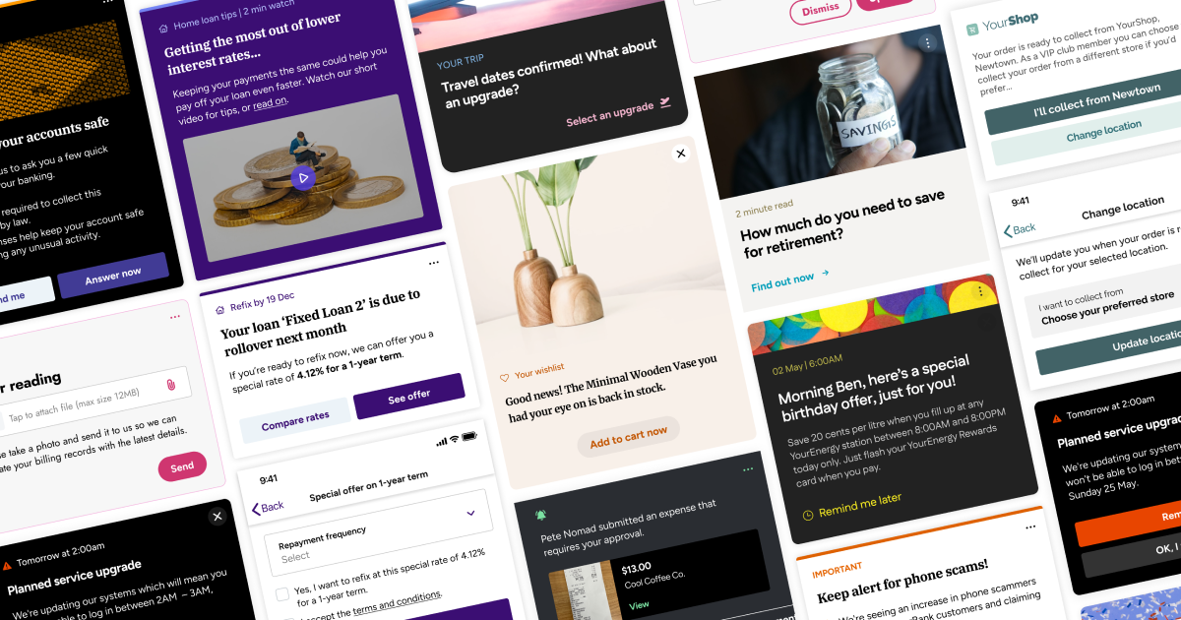
Task: Click the See offer button
Action: [408, 396]
